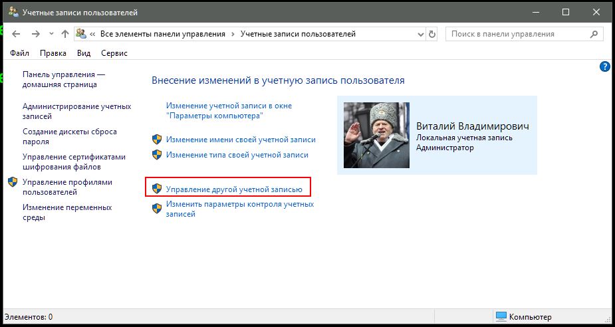This screenshot has width=615, height=327.
Task: Open the Правка menu
Action: pos(53,53)
